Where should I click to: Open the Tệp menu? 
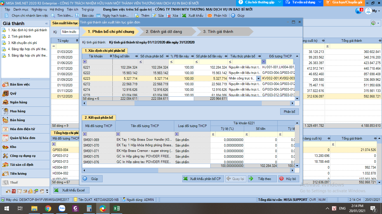(x=7, y=9)
